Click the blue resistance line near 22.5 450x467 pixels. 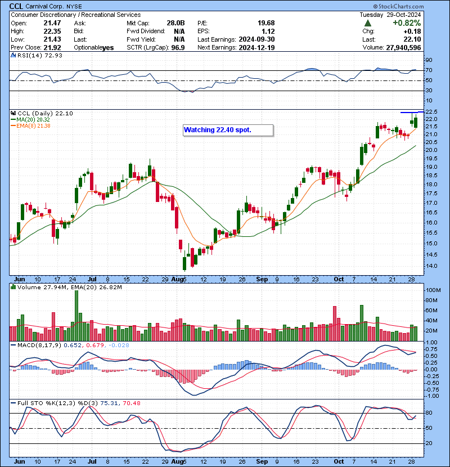point(412,113)
